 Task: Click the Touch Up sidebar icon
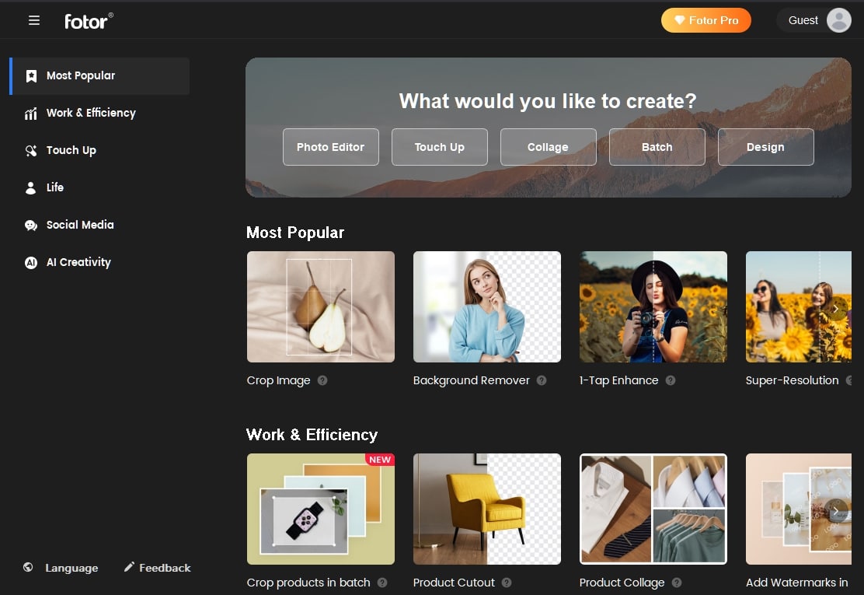[31, 151]
